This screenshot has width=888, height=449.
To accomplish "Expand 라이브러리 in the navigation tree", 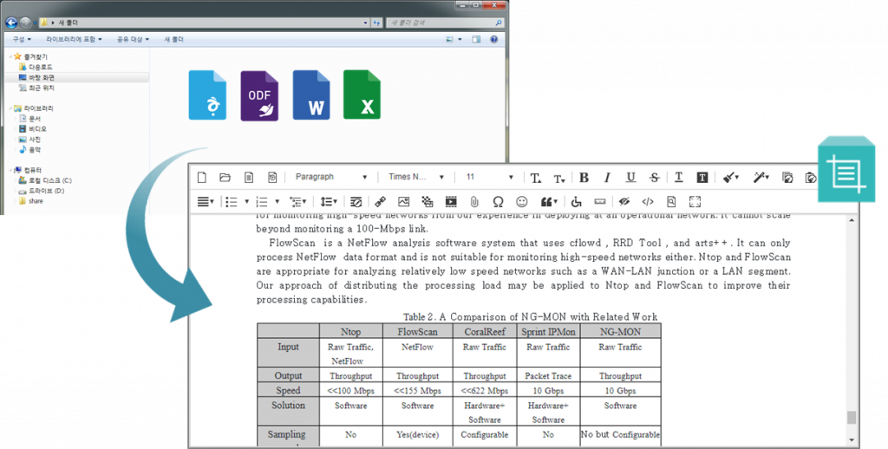I will point(10,108).
